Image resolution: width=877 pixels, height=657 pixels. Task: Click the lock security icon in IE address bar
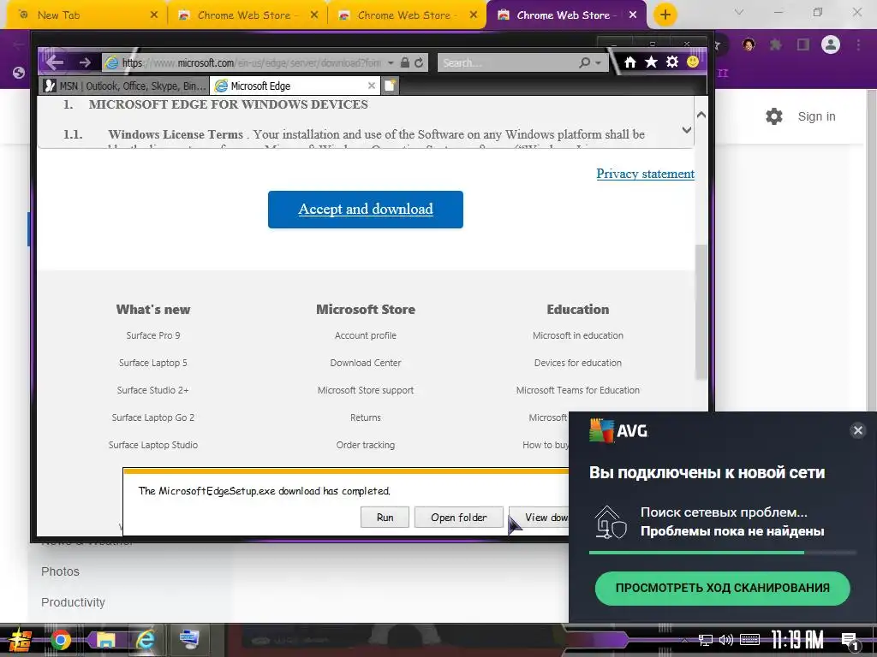[405, 62]
